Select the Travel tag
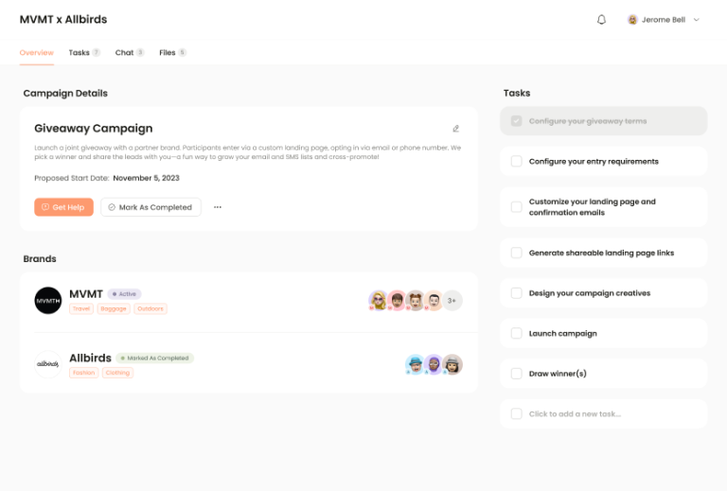727x491 pixels. click(x=81, y=308)
